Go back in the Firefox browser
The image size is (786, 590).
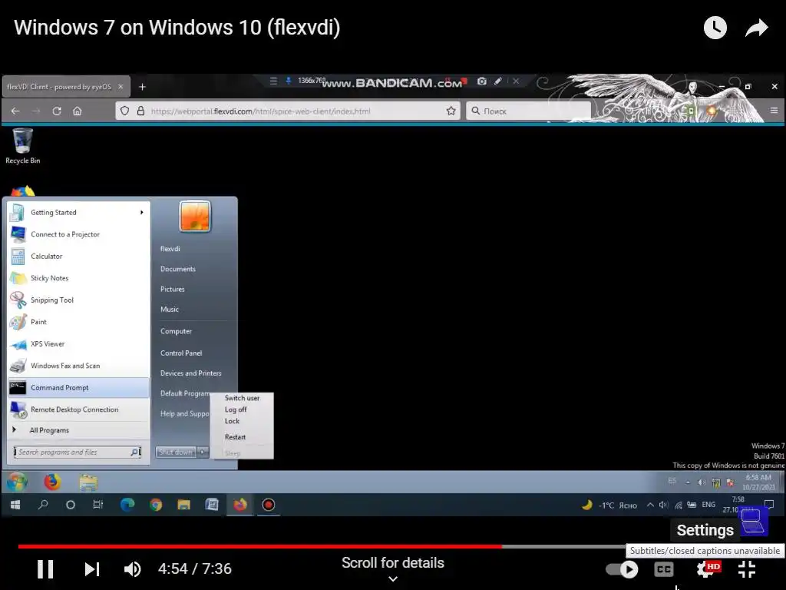tap(15, 111)
